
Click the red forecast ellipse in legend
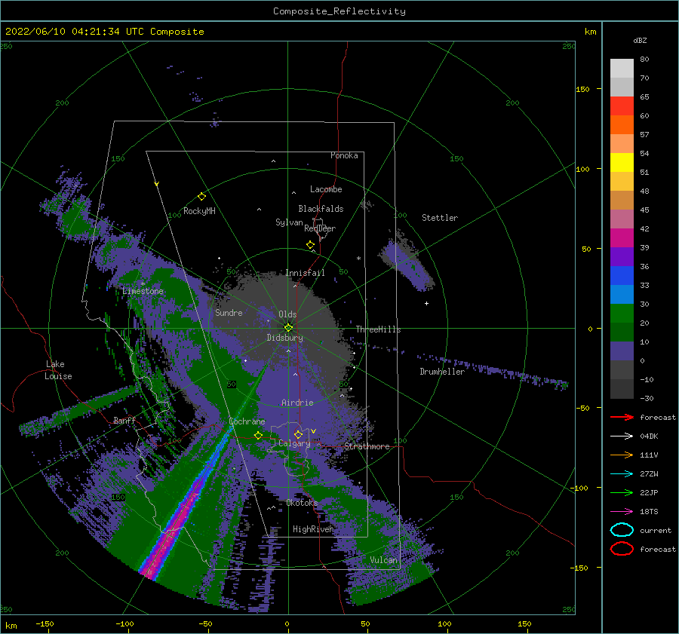[622, 549]
